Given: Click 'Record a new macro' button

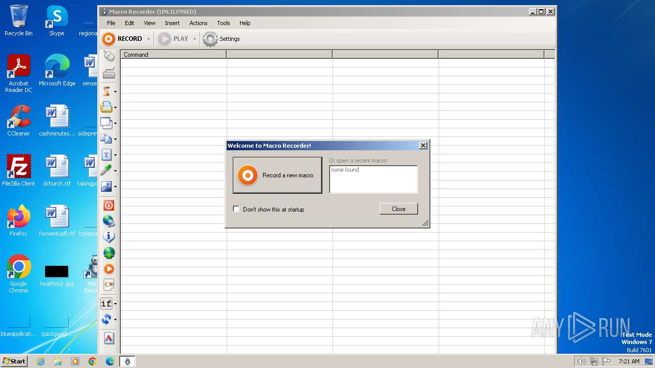Looking at the screenshot, I should [277, 175].
